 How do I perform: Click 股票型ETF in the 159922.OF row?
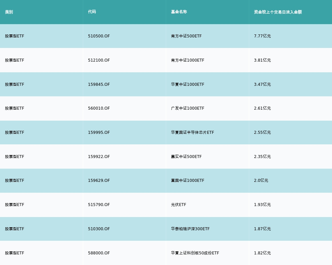(15, 157)
